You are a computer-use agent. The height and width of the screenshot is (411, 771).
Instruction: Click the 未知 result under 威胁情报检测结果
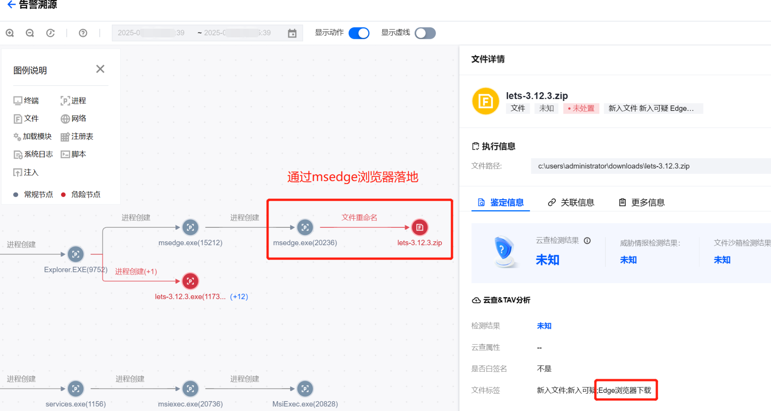point(628,260)
